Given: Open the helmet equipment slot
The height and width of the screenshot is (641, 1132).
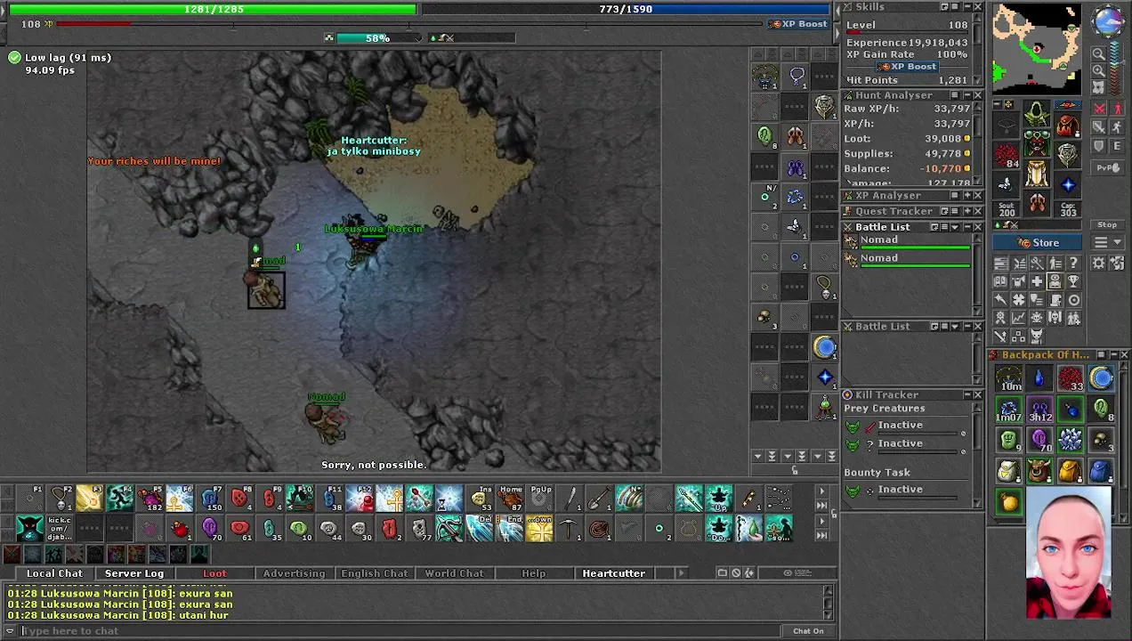Looking at the screenshot, I should point(1037,114).
